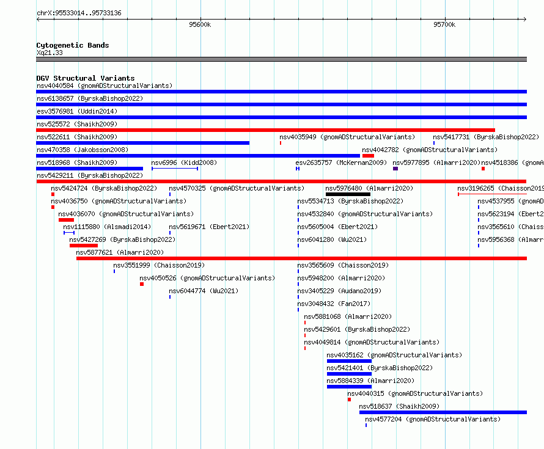Click the nsv5424724 ByrskaBishop2022 label
The height and width of the screenshot is (449, 544).
[104, 188]
